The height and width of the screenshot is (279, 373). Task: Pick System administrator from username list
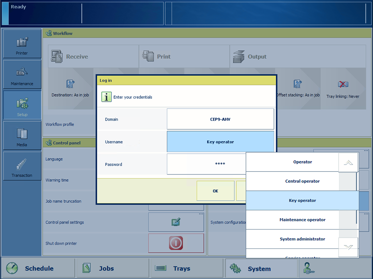click(x=292, y=239)
